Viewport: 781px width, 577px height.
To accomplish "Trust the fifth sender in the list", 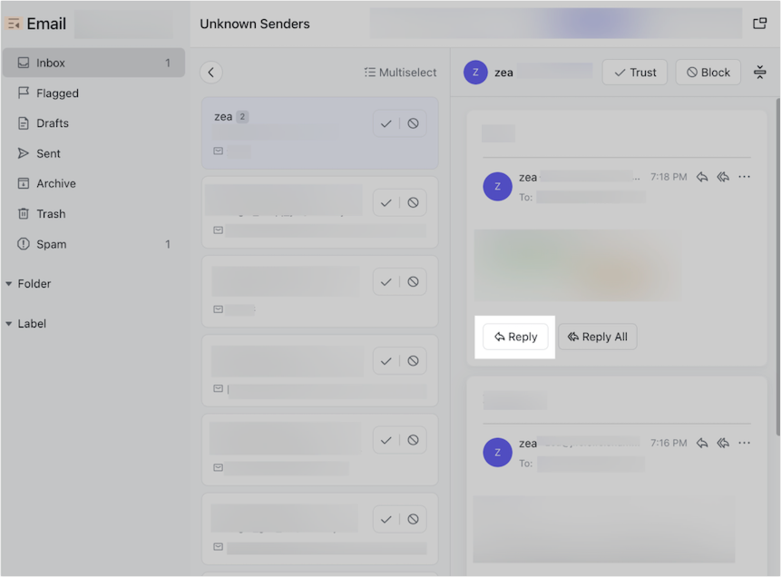I will click(386, 441).
